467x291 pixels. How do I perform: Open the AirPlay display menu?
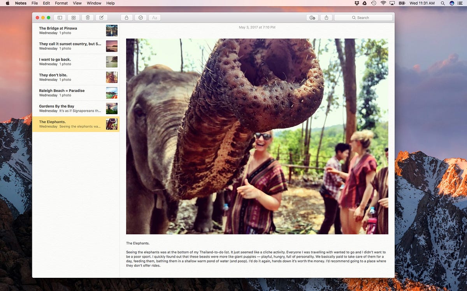392,3
